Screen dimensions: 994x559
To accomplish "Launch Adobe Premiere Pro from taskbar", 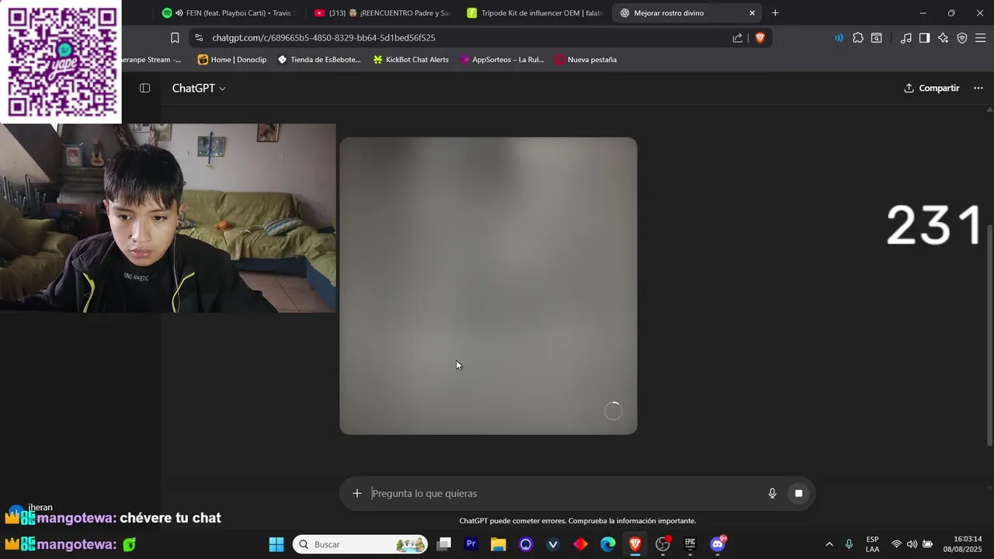I will (x=471, y=544).
